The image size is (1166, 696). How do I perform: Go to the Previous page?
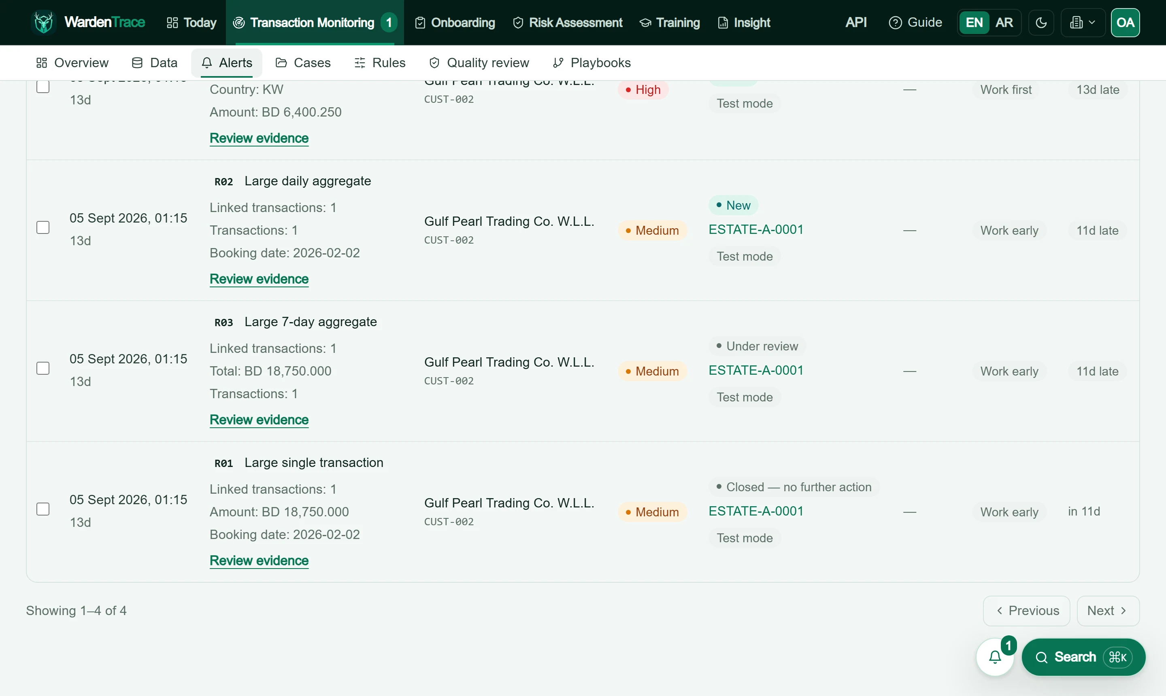coord(1027,611)
